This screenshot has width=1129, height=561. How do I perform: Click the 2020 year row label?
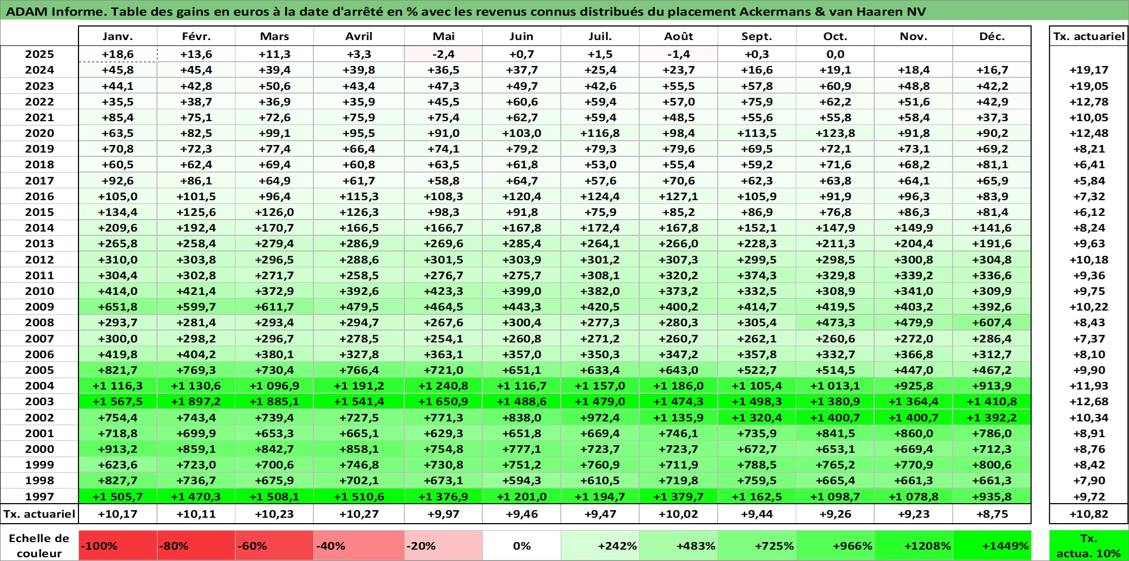(40, 133)
